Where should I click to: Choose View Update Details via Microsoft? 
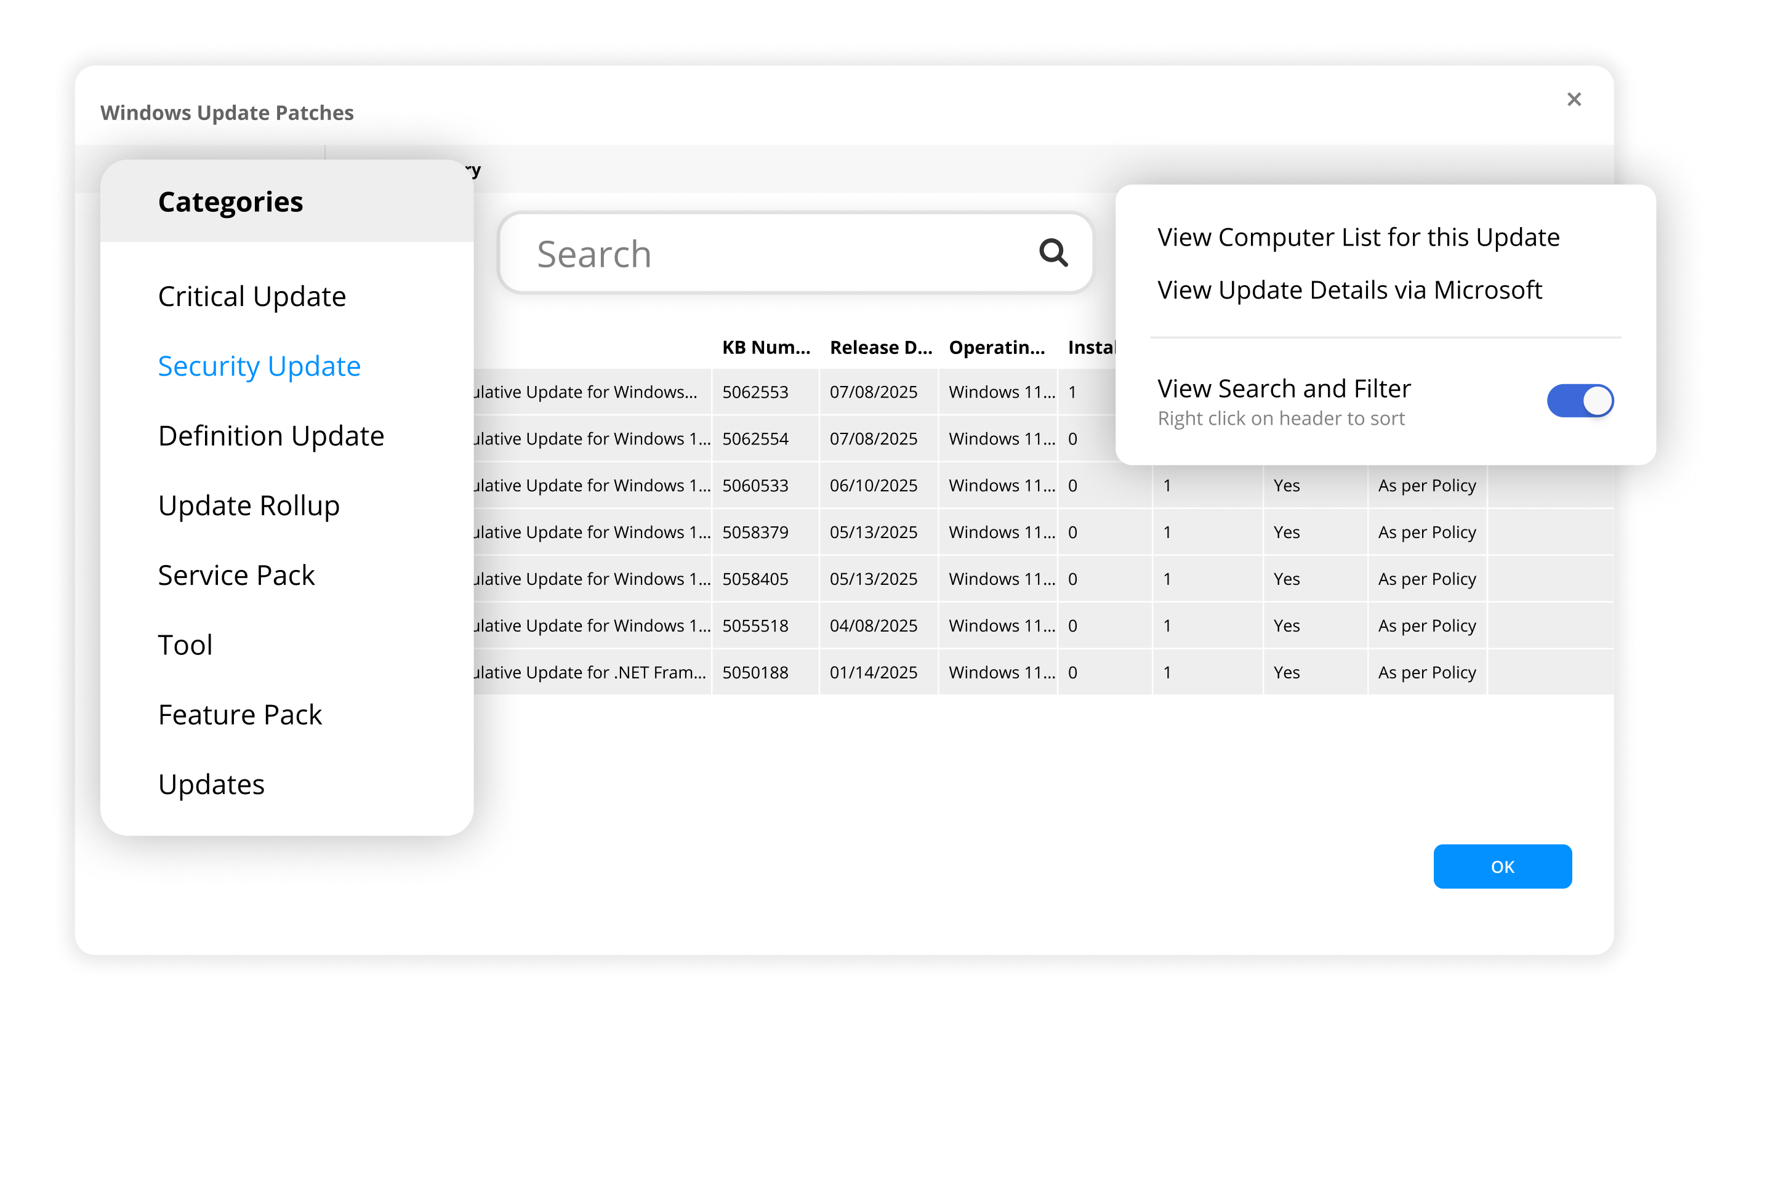1349,290
